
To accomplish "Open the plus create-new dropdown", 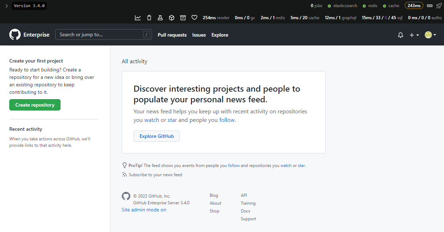I will pos(414,35).
